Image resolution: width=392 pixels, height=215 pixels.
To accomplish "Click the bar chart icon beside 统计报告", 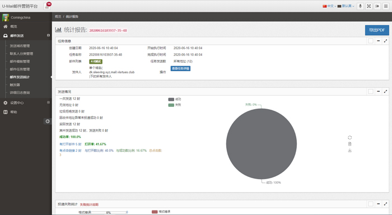I will coord(58,30).
